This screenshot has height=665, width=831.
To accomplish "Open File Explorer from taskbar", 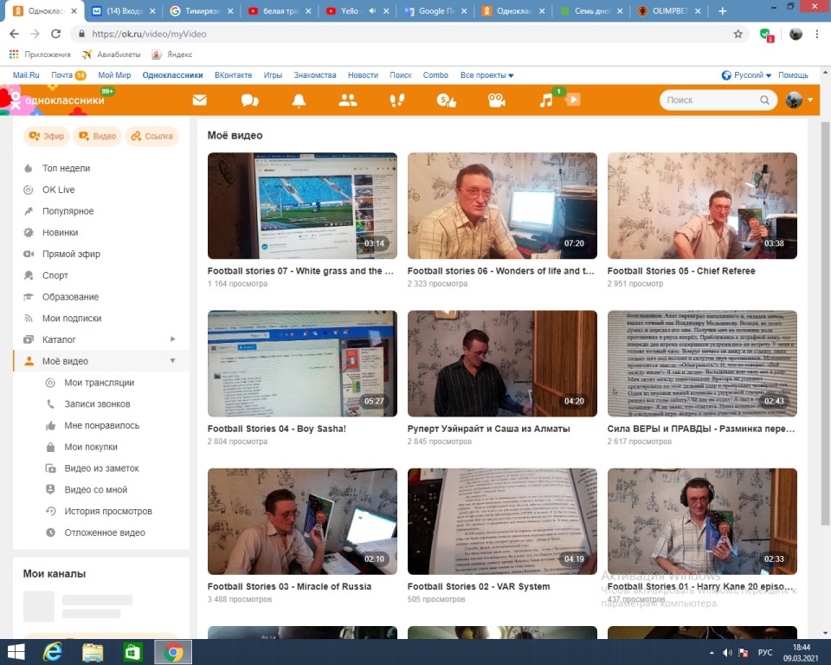I will point(93,652).
